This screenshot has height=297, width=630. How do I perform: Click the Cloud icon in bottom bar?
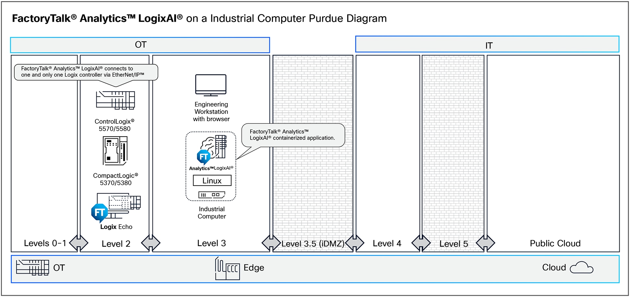(x=582, y=268)
